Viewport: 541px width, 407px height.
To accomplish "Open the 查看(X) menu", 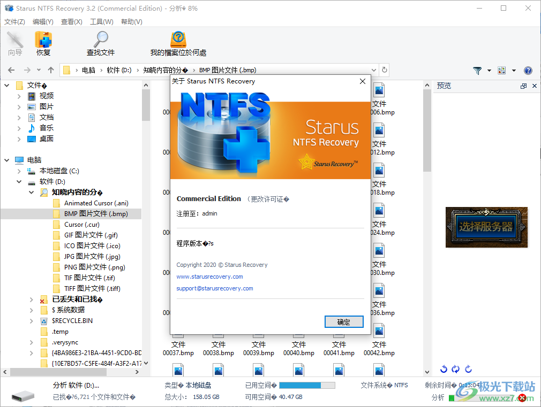I will click(71, 22).
